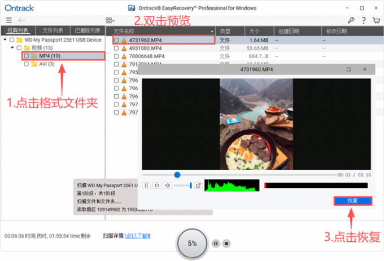
Task: Open the hamburger menu
Action: tap(9, 20)
